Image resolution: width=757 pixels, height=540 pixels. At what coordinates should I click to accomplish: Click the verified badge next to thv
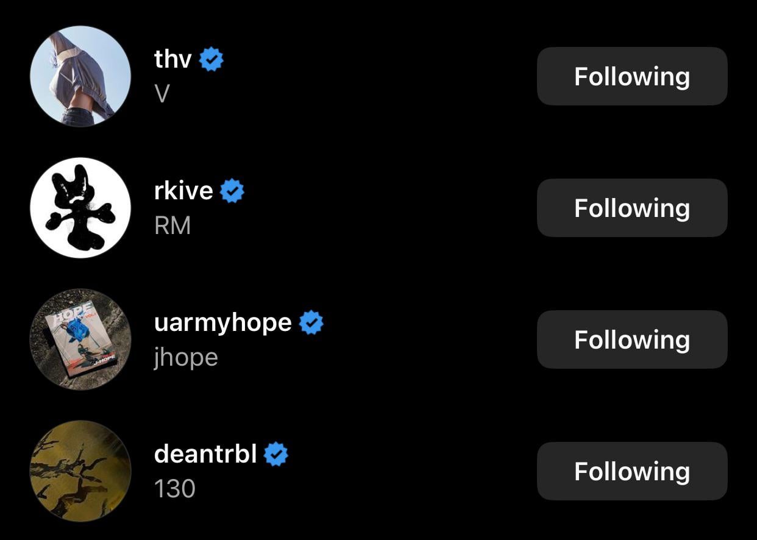[x=211, y=60]
